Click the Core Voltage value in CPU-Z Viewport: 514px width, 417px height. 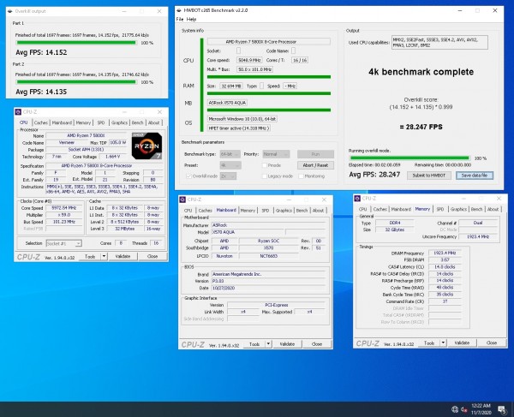(x=112, y=157)
